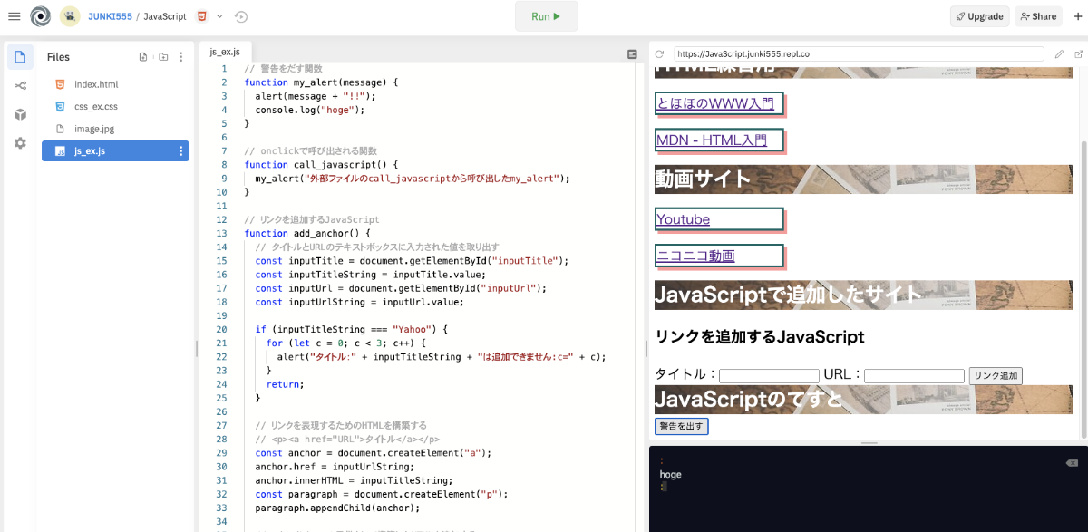The image size is (1088, 532).
Task: Open the js_ex.js file options menu
Action: (x=180, y=151)
